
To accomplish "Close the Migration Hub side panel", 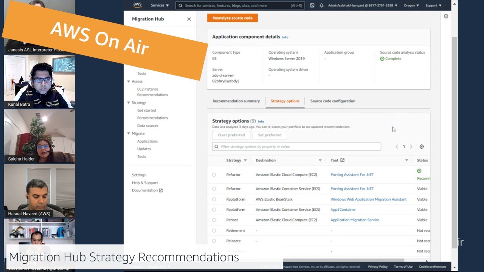I will tap(189, 19).
